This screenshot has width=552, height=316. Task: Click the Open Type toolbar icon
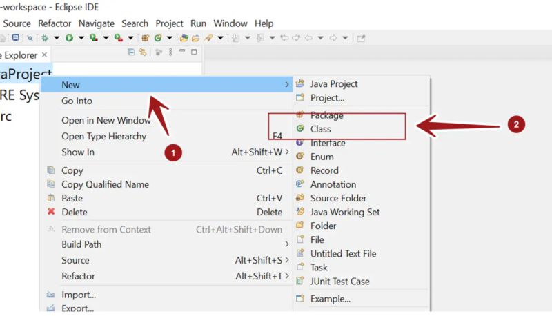[184, 38]
